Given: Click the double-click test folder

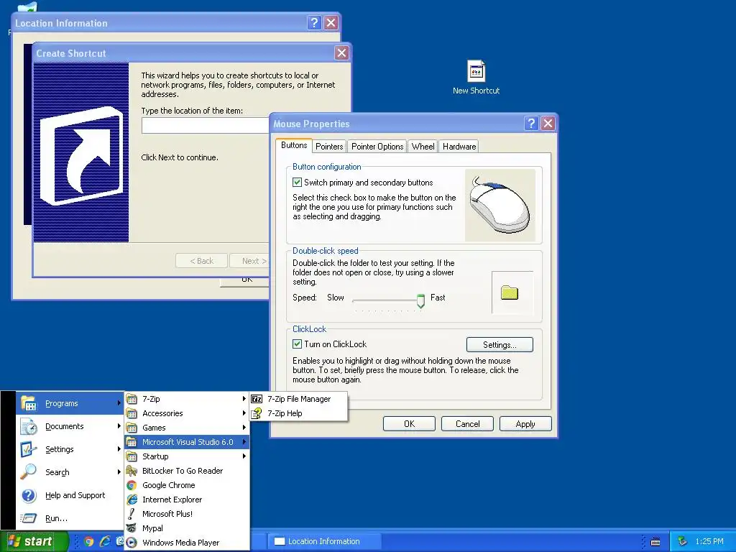Looking at the screenshot, I should 510,293.
